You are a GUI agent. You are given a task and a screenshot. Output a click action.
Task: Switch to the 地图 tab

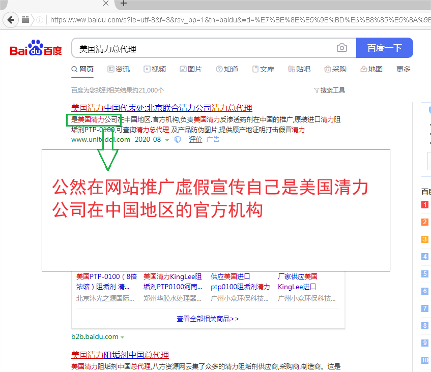pos(371,69)
